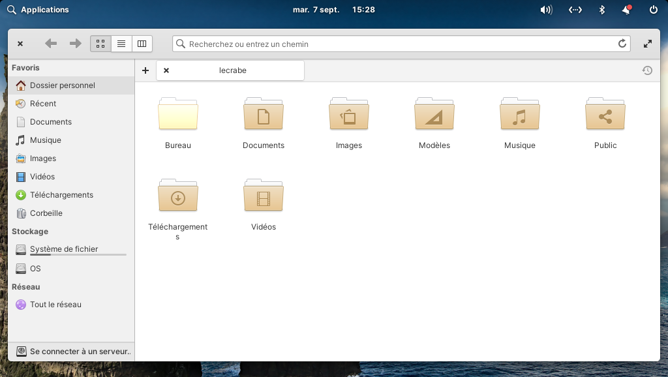Open the sound volume indicator
This screenshot has height=377, width=668.
[546, 9]
